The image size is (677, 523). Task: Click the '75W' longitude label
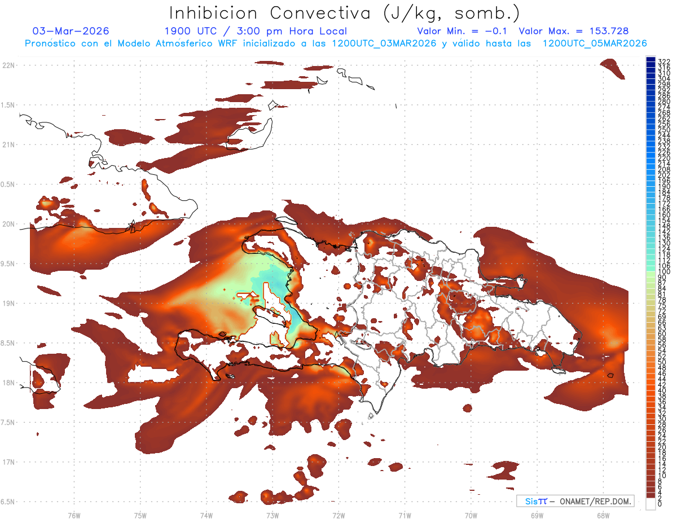[x=140, y=515]
